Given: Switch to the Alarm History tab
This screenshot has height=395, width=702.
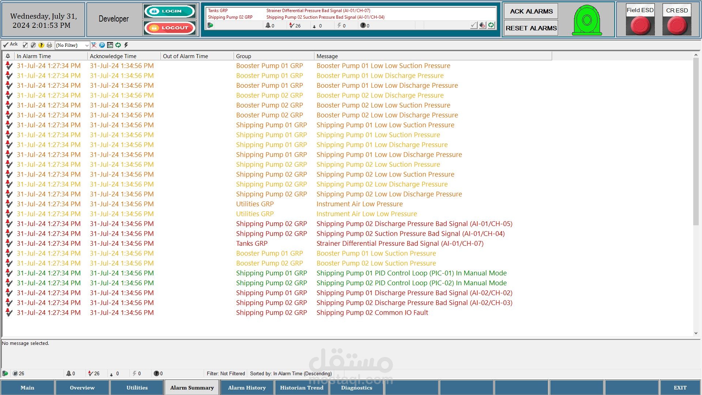Looking at the screenshot, I should 247,388.
